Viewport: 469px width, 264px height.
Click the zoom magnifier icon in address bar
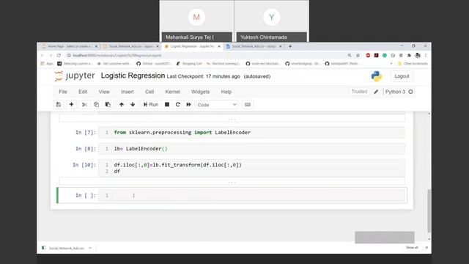point(350,56)
